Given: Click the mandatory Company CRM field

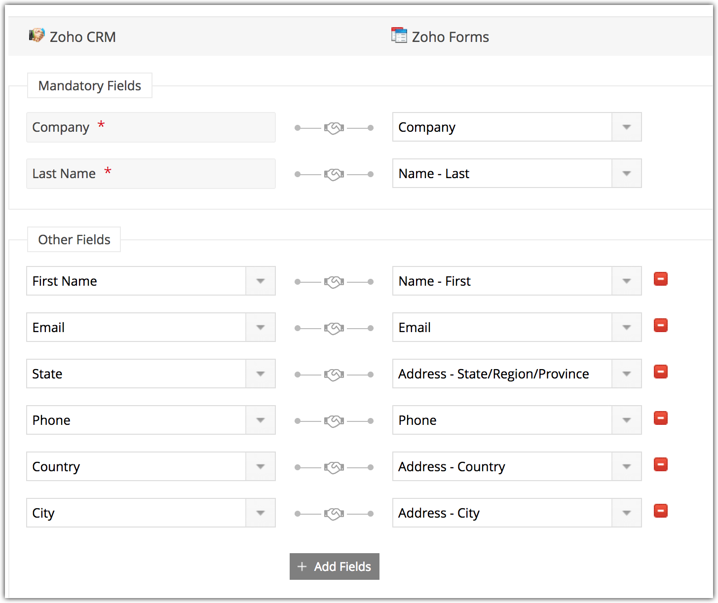Looking at the screenshot, I should [x=151, y=127].
